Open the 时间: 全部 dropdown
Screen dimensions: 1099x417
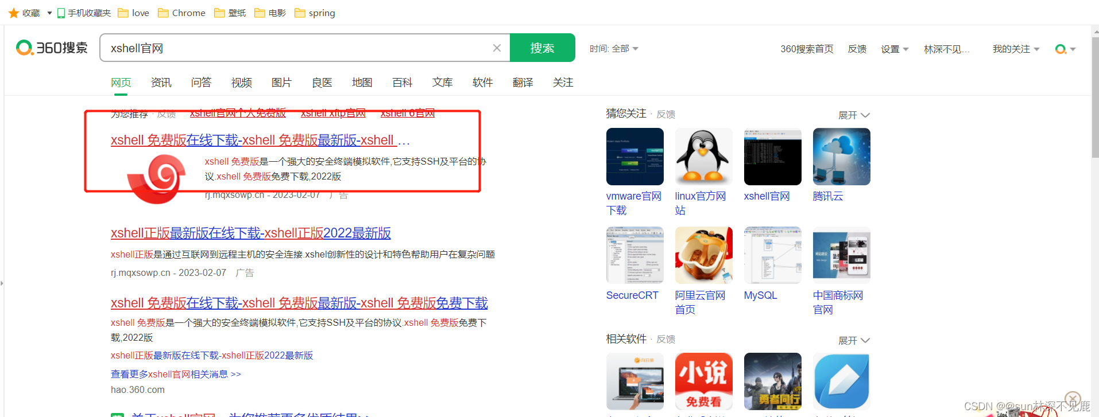[614, 49]
